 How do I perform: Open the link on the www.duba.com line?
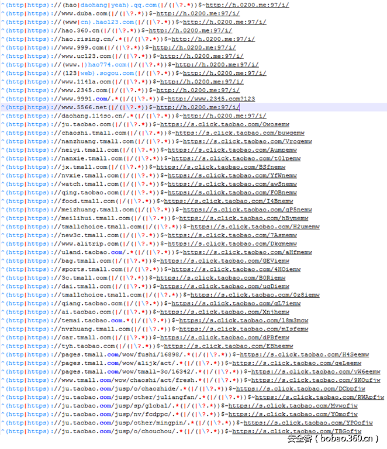198,14
